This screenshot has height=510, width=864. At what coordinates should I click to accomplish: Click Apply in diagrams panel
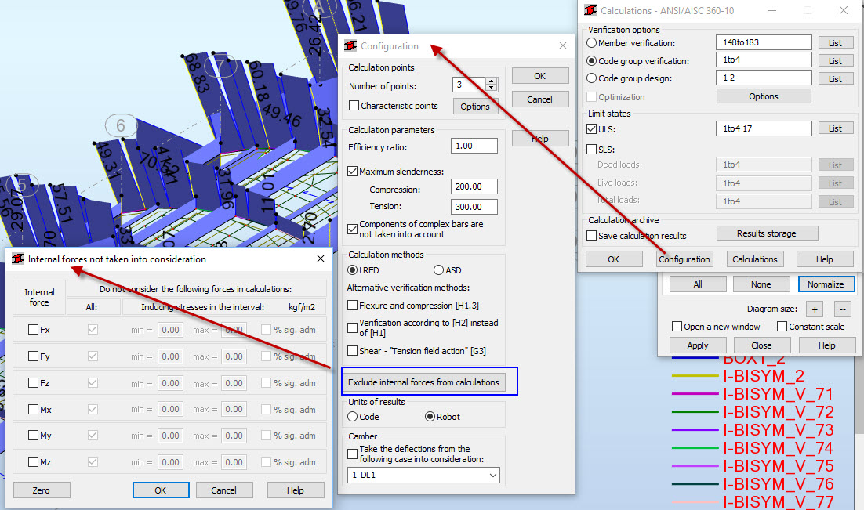pos(698,345)
